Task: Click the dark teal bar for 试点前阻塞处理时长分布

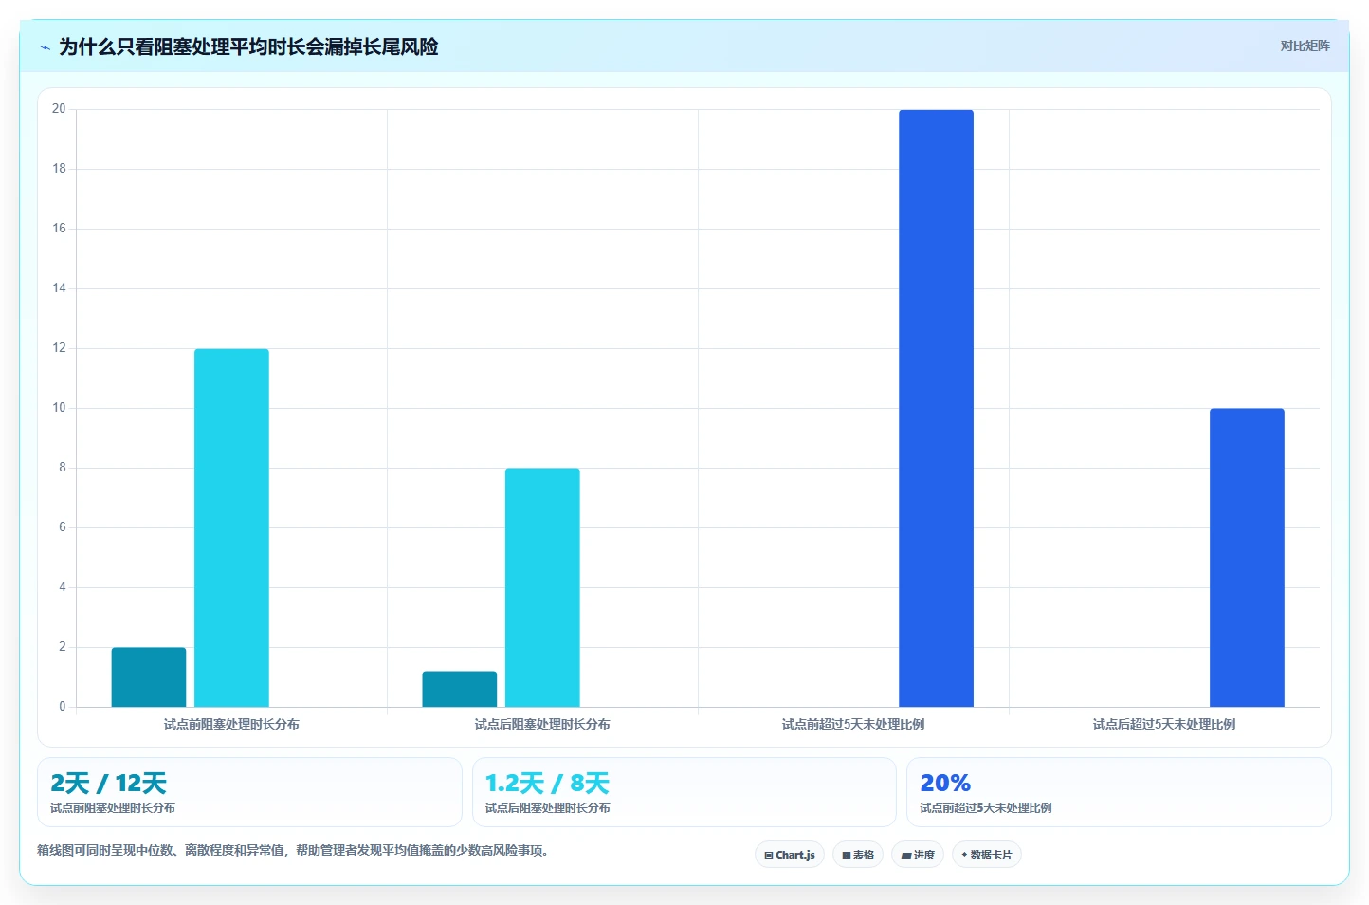Action: [x=149, y=677]
